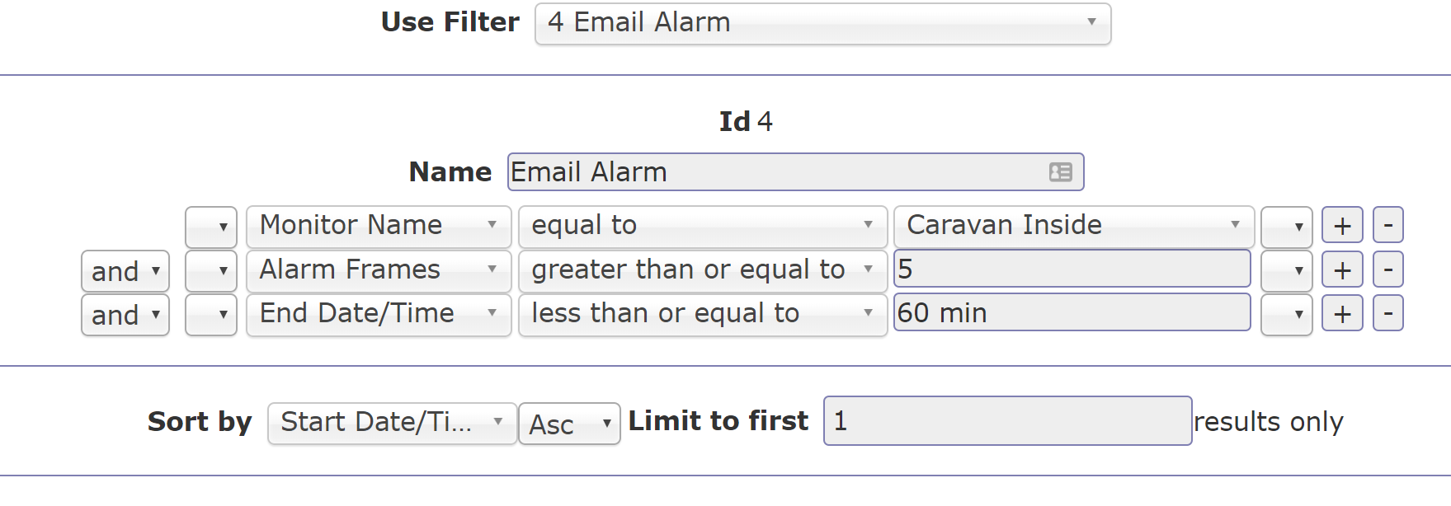
Task: Open the Use Filter dropdown
Action: (x=823, y=23)
